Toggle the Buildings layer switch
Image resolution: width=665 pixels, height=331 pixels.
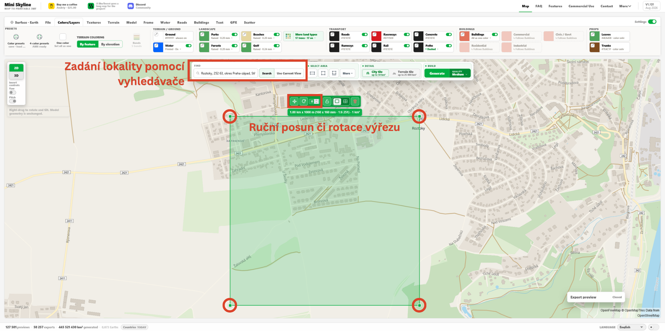[495, 34]
